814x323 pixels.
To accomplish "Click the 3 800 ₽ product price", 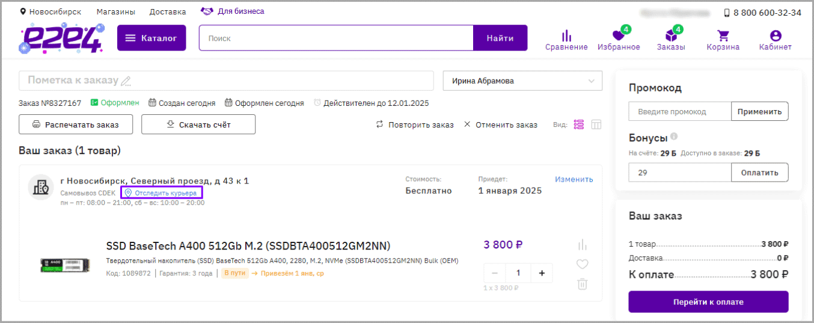I will coord(503,245).
